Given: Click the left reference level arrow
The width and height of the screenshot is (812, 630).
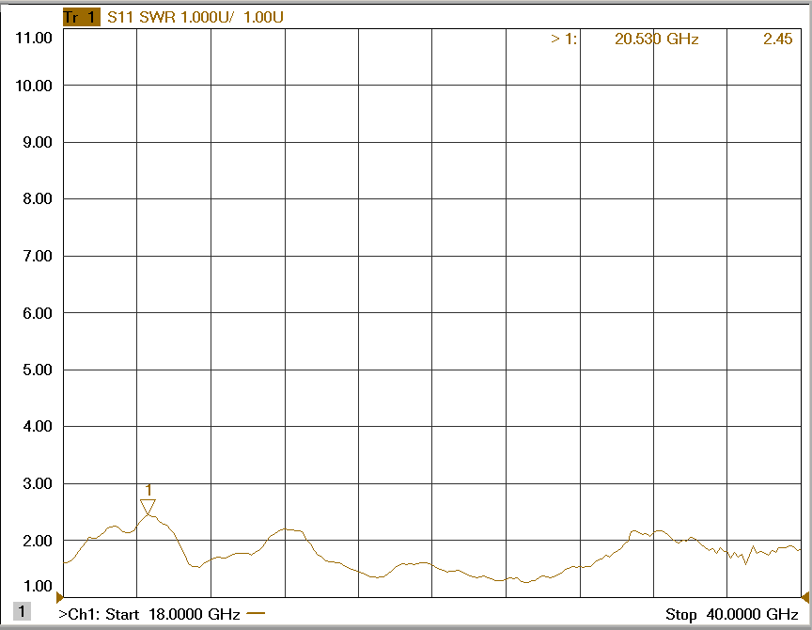Looking at the screenshot, I should click(60, 597).
